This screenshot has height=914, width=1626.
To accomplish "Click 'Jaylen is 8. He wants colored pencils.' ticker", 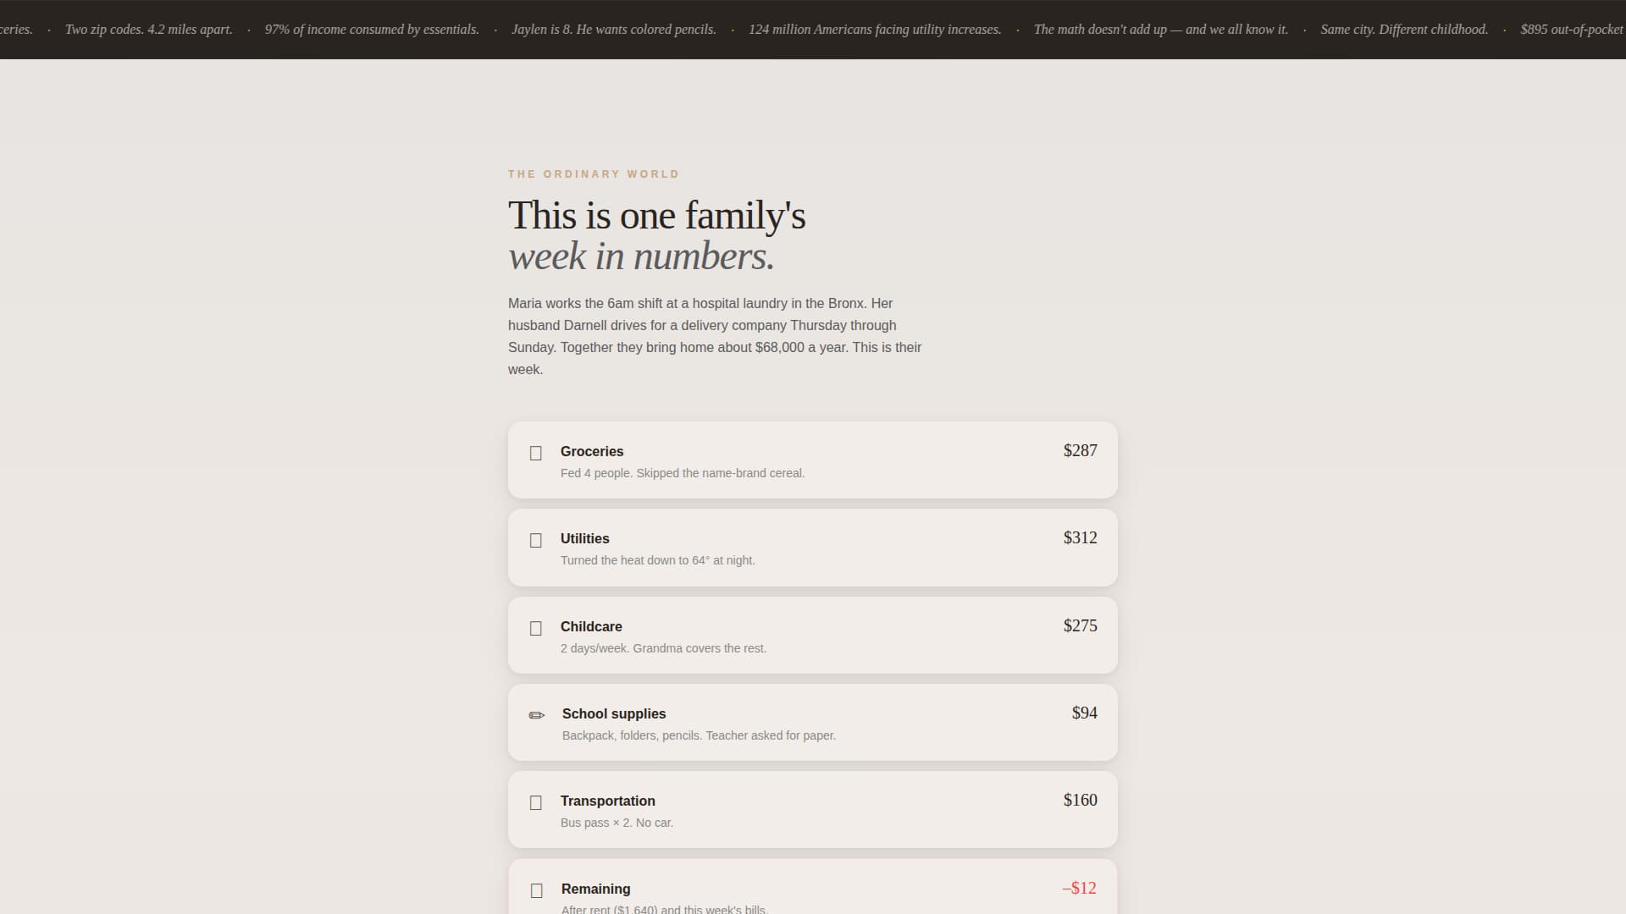I will (613, 29).
